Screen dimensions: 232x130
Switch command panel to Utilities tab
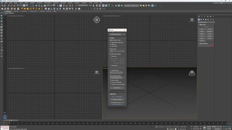coord(213,17)
